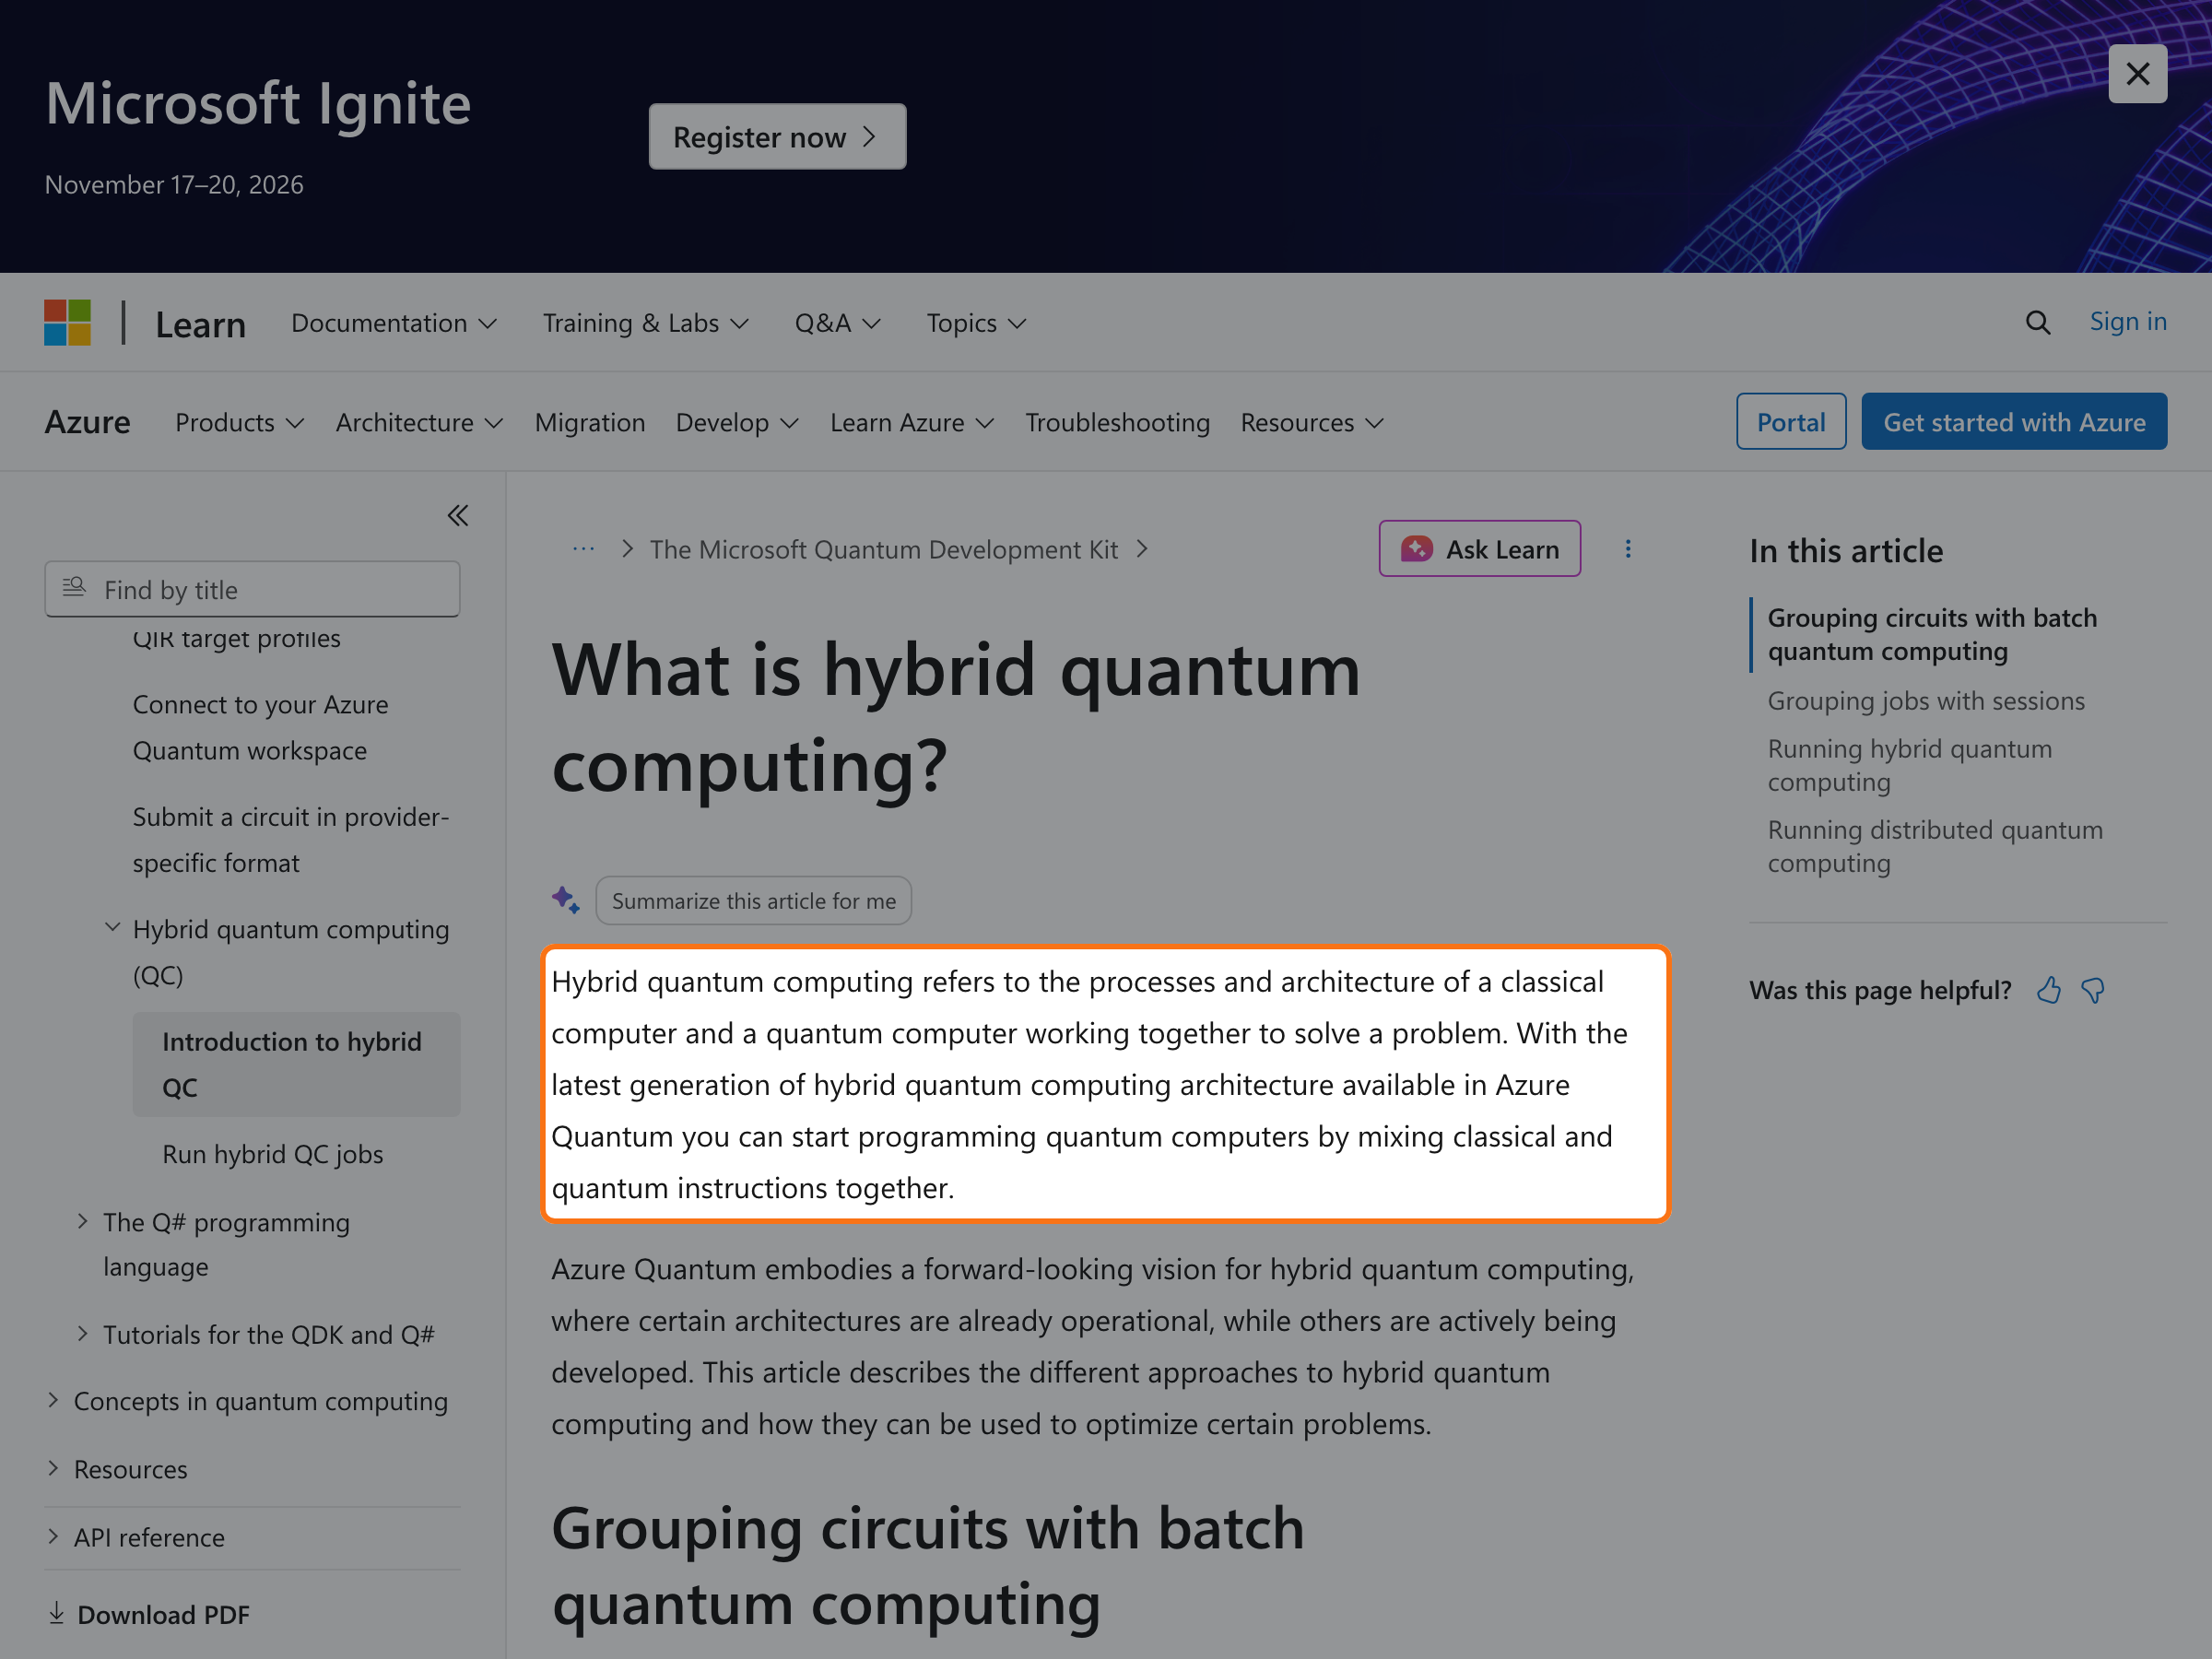This screenshot has width=2212, height=1659.
Task: Open the search icon in header
Action: tap(2037, 323)
